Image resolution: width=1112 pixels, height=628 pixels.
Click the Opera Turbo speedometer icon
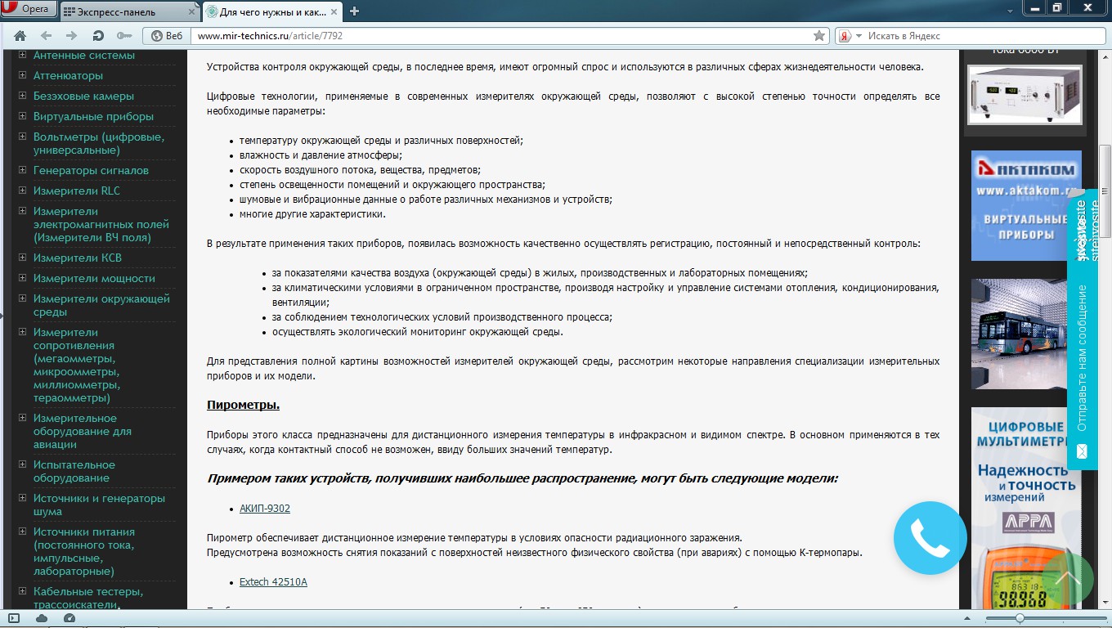69,618
